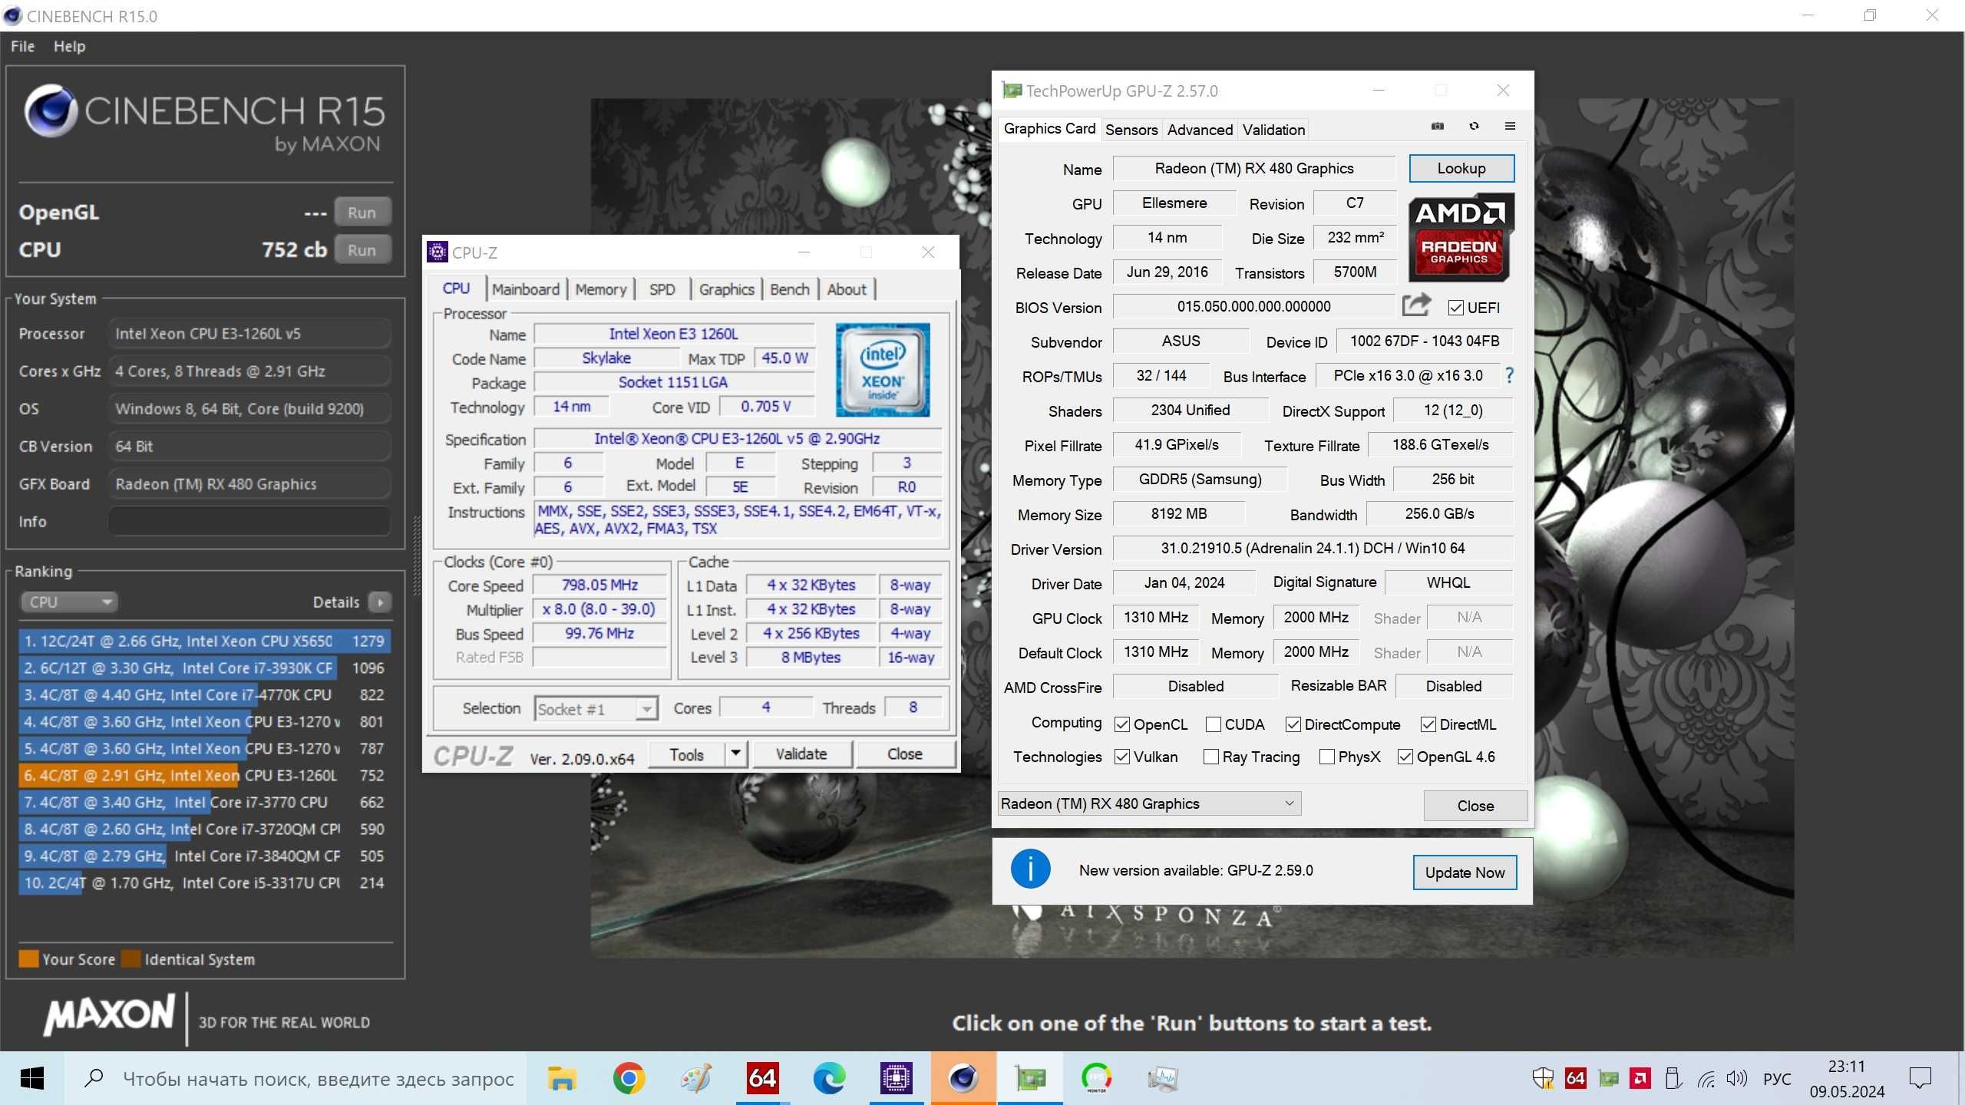Switch to GPU-Z Advanced tab
The height and width of the screenshot is (1105, 1965).
tap(1200, 130)
